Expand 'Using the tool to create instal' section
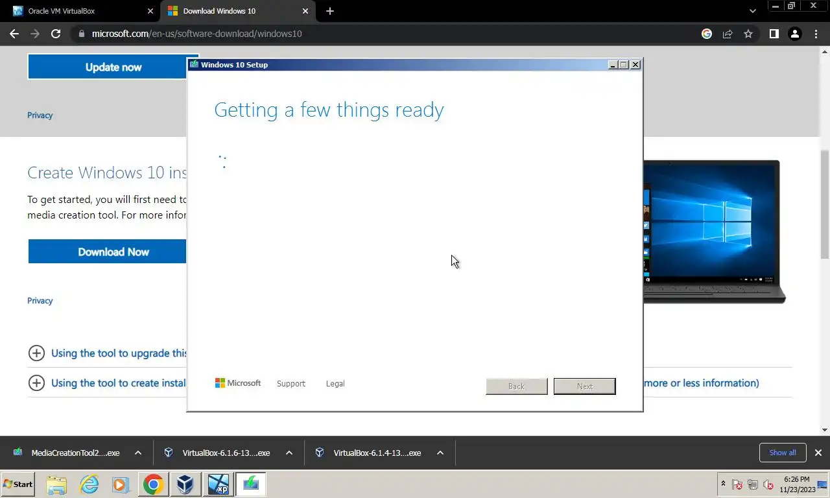This screenshot has width=830, height=498. click(x=108, y=383)
